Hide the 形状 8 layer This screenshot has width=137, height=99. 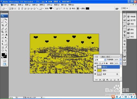point(95,67)
